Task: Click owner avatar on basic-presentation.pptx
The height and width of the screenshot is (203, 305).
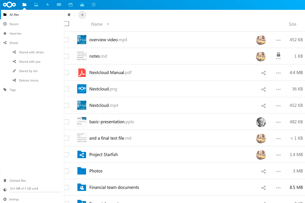Action: (261, 122)
